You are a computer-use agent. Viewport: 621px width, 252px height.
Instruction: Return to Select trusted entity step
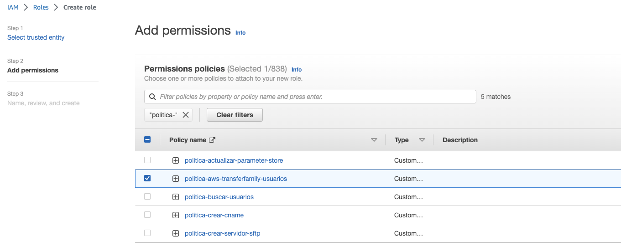click(x=36, y=37)
